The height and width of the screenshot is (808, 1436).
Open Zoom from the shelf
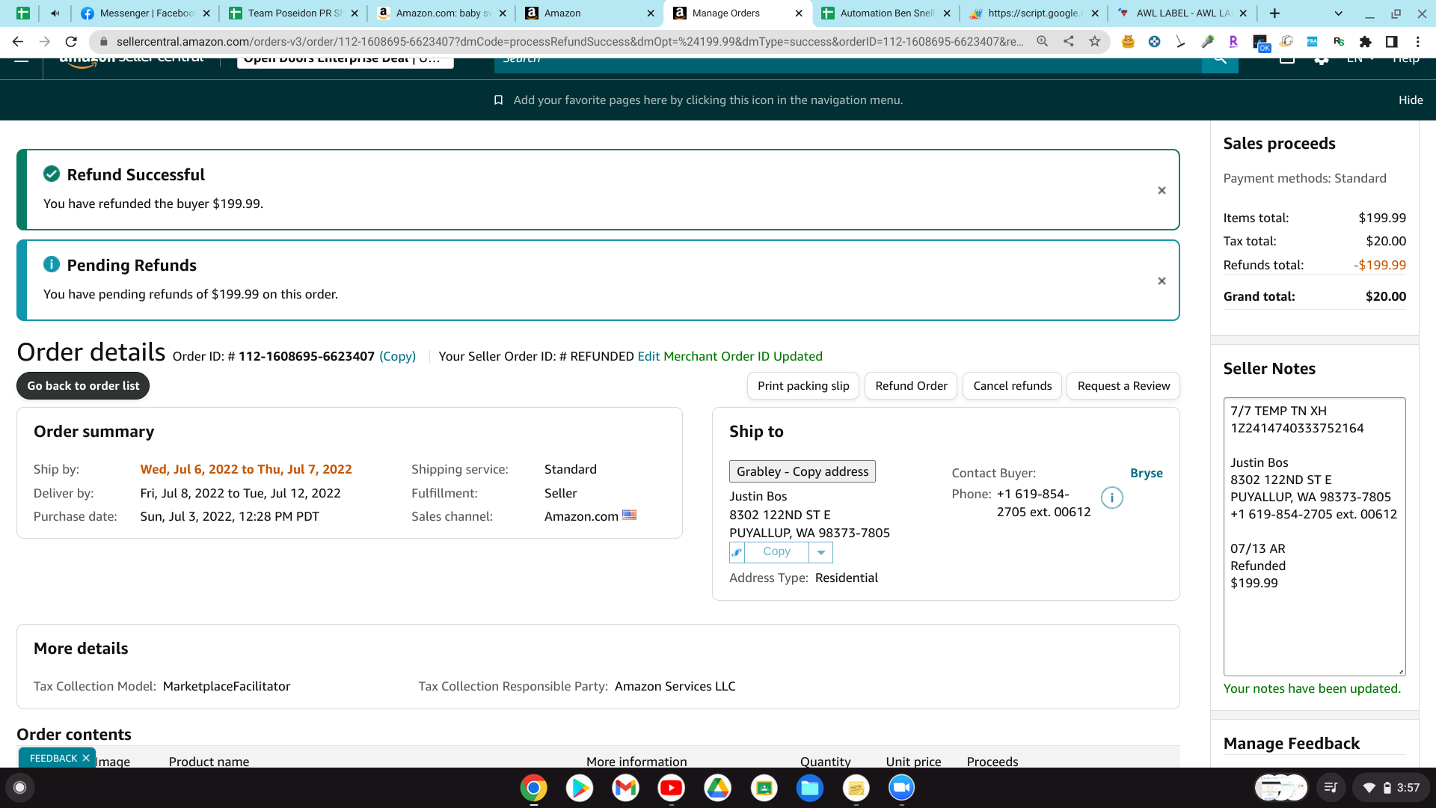902,788
